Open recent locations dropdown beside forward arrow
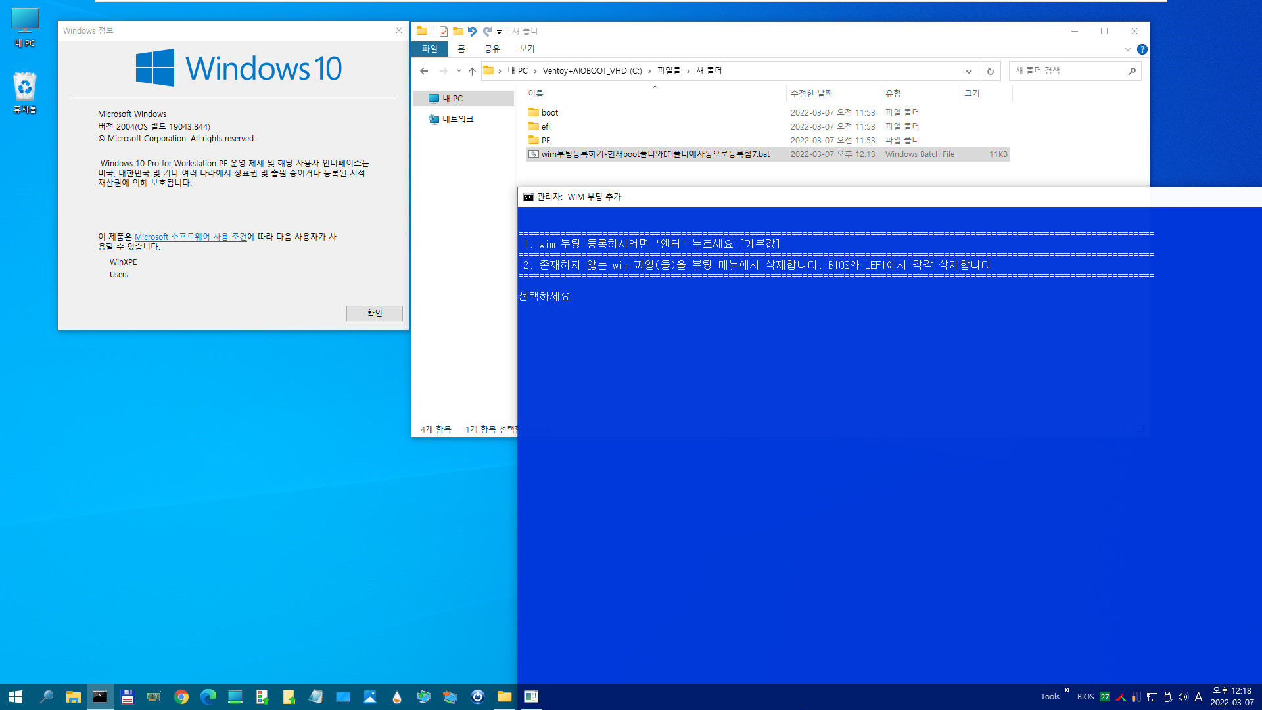 click(459, 71)
